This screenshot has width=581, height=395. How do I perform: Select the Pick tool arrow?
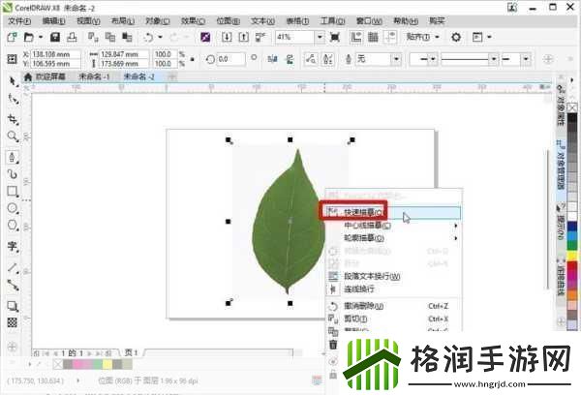[13, 80]
